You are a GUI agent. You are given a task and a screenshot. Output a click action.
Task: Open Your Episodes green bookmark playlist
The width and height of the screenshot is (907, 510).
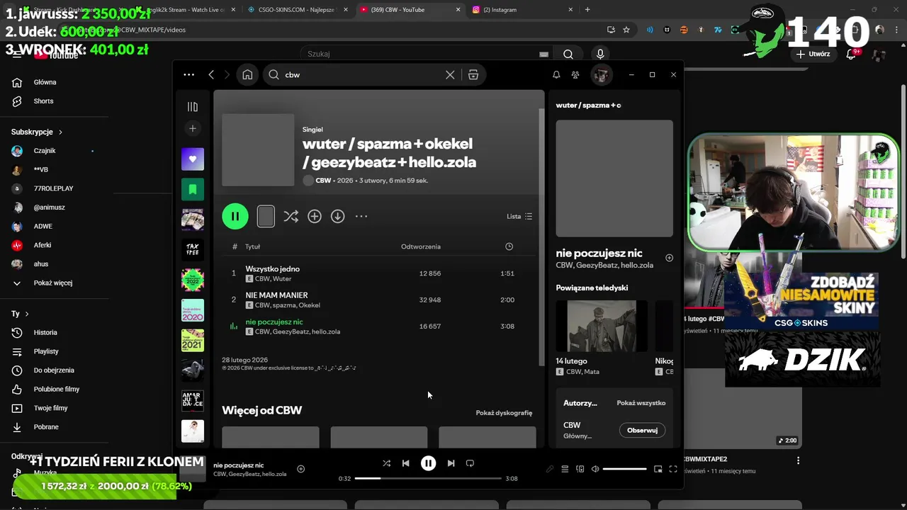(x=192, y=189)
